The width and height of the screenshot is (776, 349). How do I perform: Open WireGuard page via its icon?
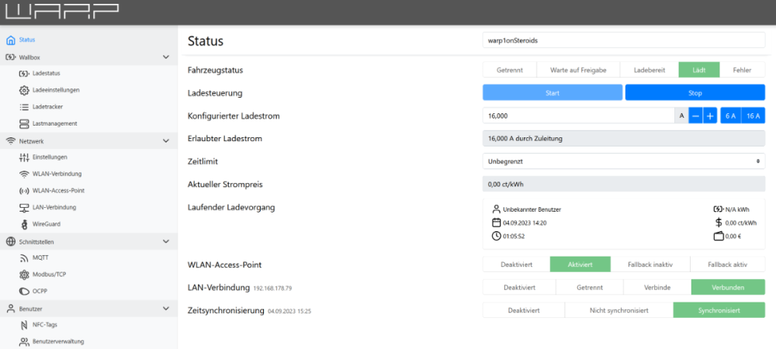click(x=23, y=224)
